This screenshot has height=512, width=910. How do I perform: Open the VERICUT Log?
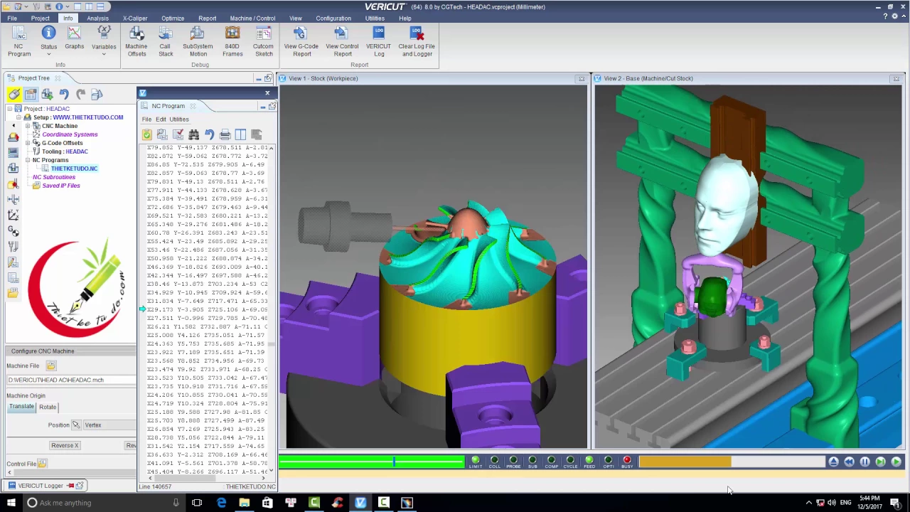pyautogui.click(x=378, y=41)
